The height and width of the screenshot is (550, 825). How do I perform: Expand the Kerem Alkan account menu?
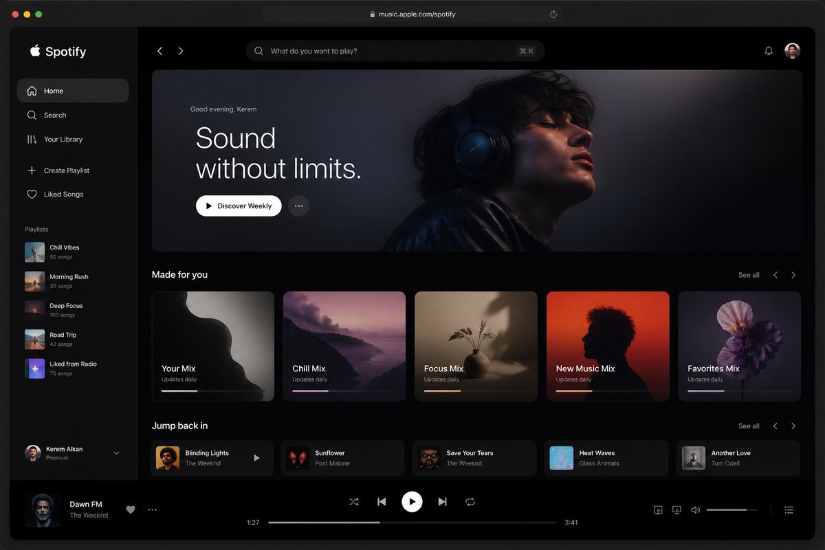pyautogui.click(x=116, y=453)
